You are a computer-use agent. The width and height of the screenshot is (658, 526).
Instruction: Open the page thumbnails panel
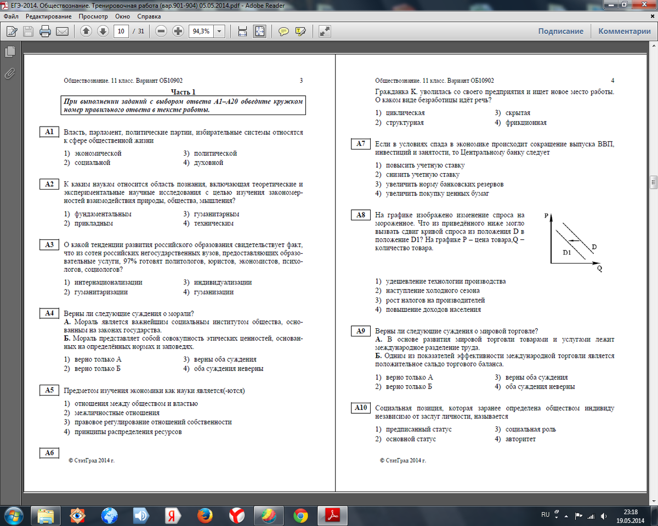tap(9, 52)
